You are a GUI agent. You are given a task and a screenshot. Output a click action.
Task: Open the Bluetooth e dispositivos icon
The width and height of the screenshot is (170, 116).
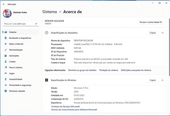[x=6, y=38]
